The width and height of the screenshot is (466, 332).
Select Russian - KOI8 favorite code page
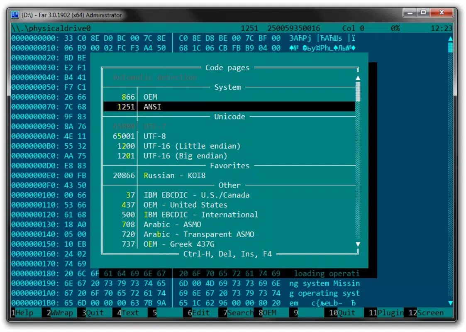[x=229, y=176]
